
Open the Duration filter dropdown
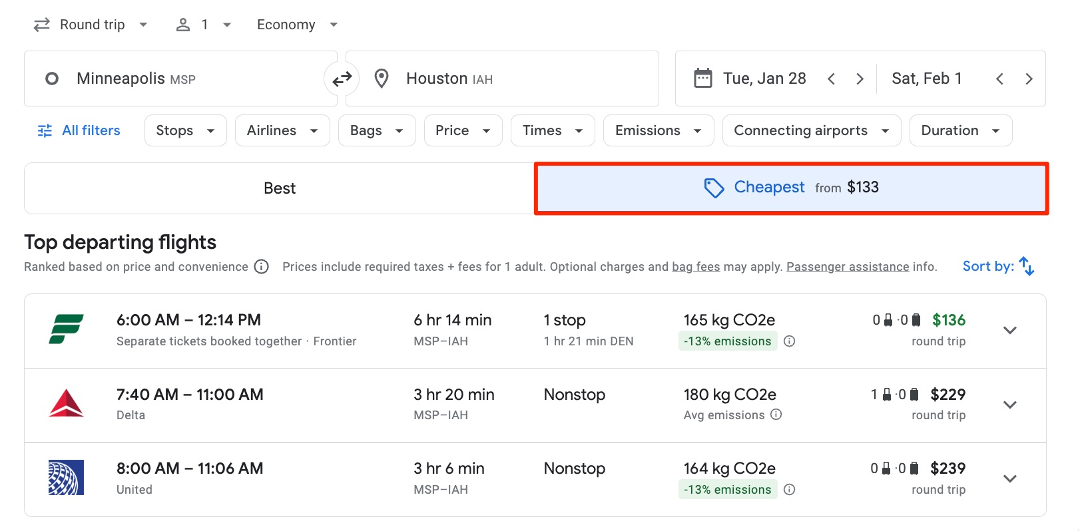coord(961,130)
